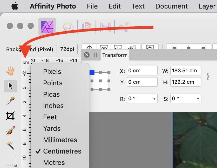Open the Document menu
The width and height of the screenshot is (217, 168).
pos(171,6)
